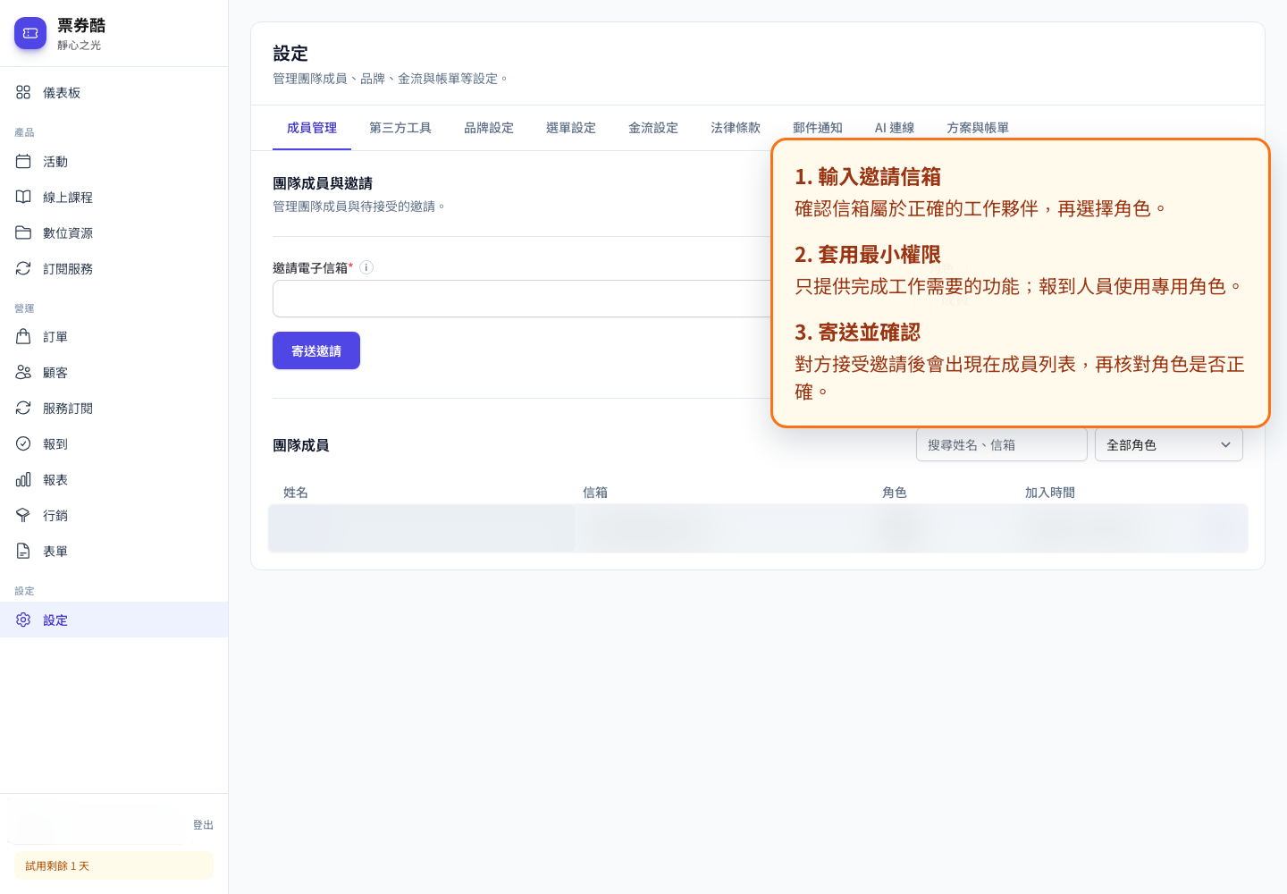Open the 全部角色 role filter dropdown

click(1169, 444)
